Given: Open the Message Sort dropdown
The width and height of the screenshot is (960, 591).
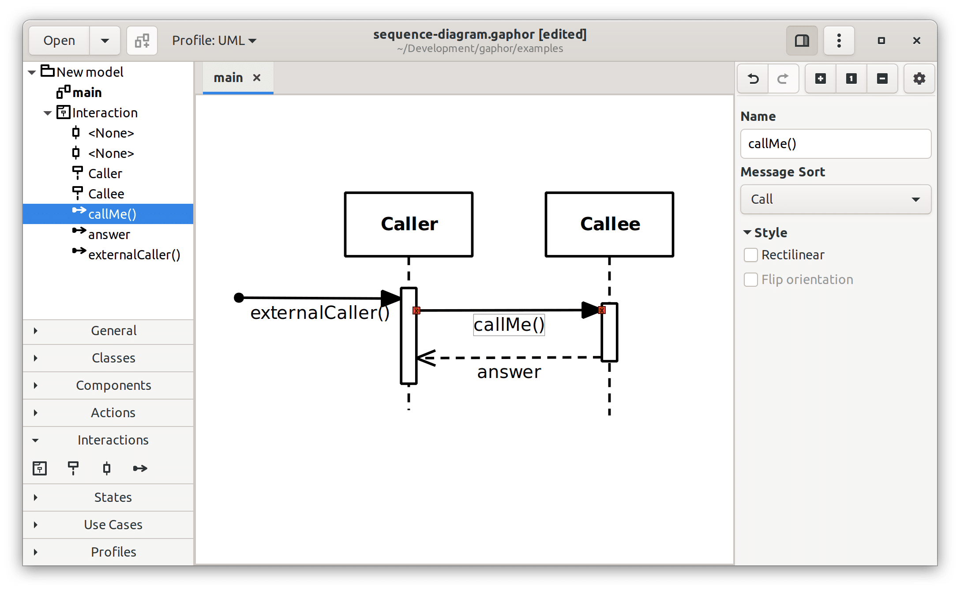Looking at the screenshot, I should (x=836, y=199).
